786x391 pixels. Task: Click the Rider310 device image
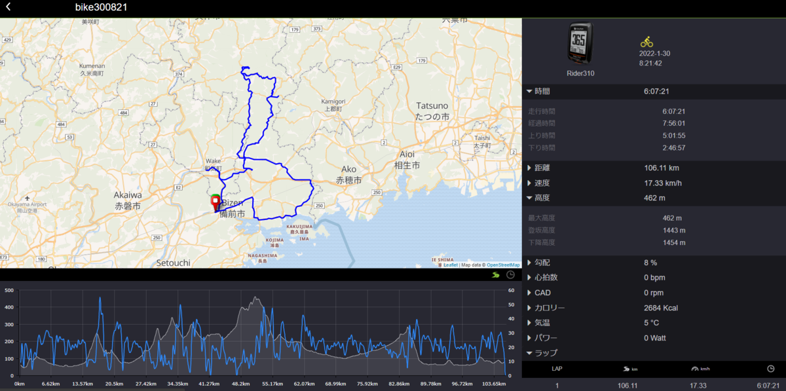(x=580, y=44)
